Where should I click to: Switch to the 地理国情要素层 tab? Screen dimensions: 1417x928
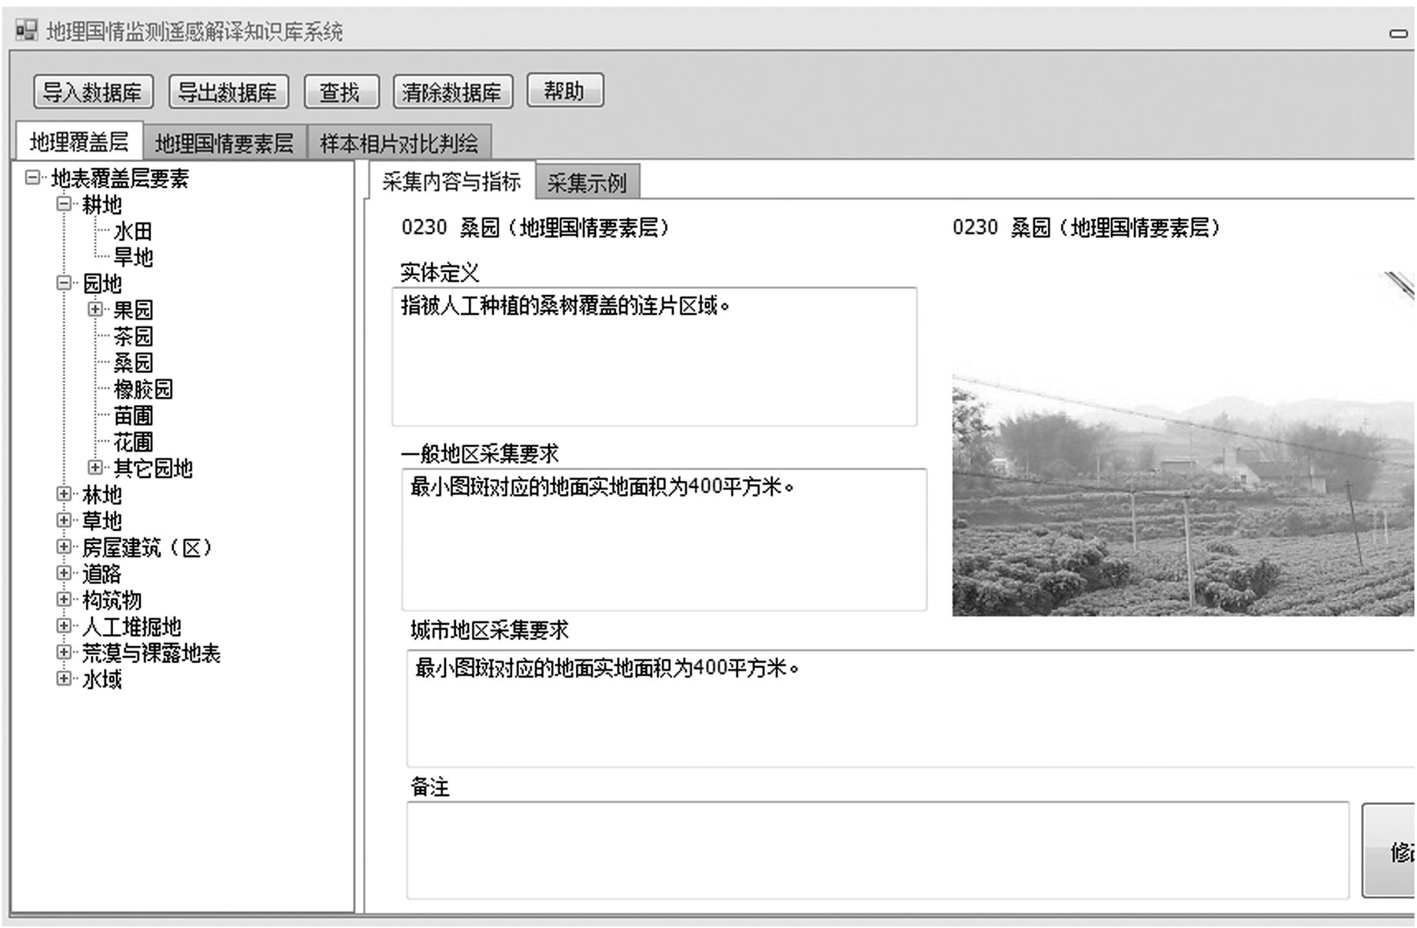point(225,143)
